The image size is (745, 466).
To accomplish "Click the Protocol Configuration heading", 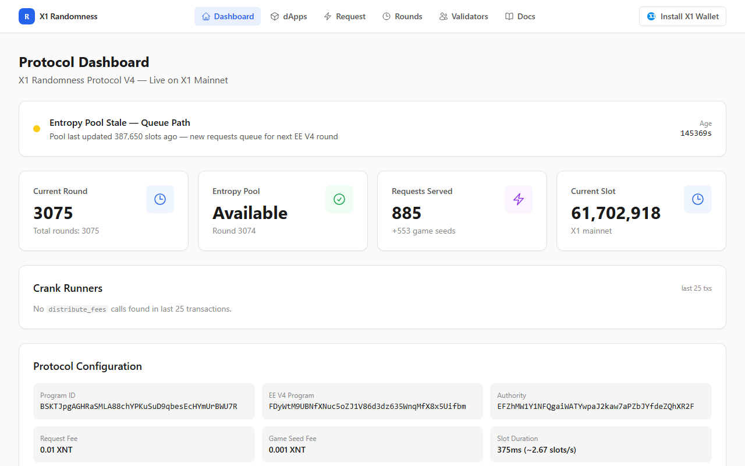I will tap(87, 366).
